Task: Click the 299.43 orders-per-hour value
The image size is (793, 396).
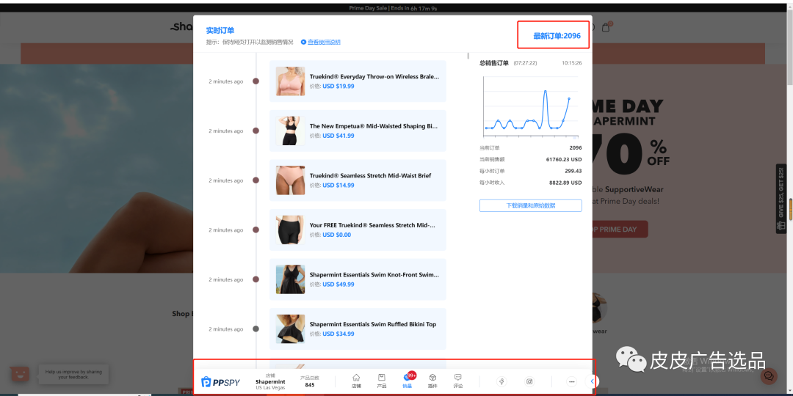Action: (x=573, y=171)
